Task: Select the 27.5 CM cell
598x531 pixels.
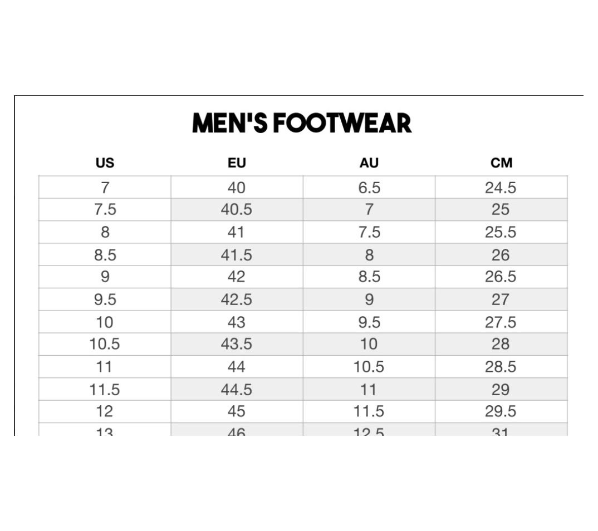Action: click(501, 322)
